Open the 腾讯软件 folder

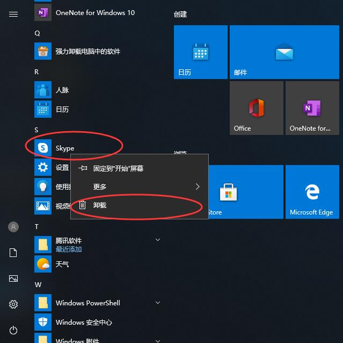[98, 245]
